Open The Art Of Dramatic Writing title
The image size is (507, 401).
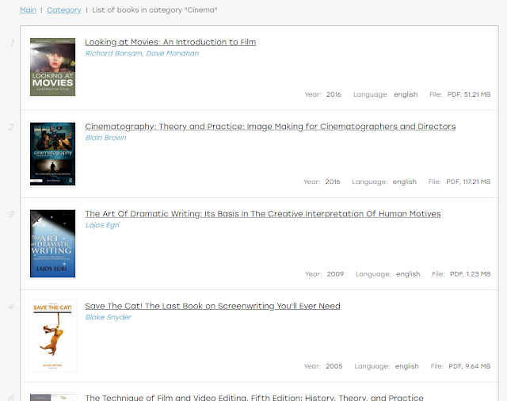coord(263,214)
